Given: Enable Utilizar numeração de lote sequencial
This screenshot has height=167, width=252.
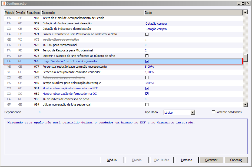Looking at the screenshot, I should point(147,104).
